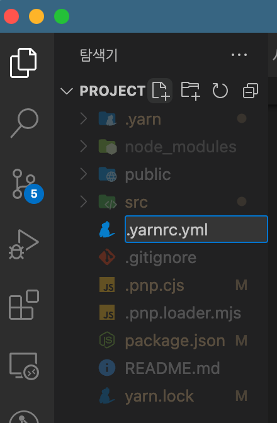Open the Explorer view in activity bar
Screen dimensions: 277x423
coord(23,63)
